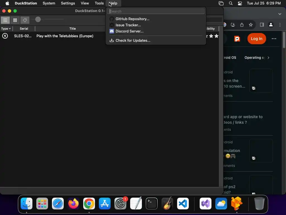Image resolution: width=286 pixels, height=215 pixels.
Task: Click the browser page vertical scrollbar
Action: pyautogui.click(x=284, y=40)
